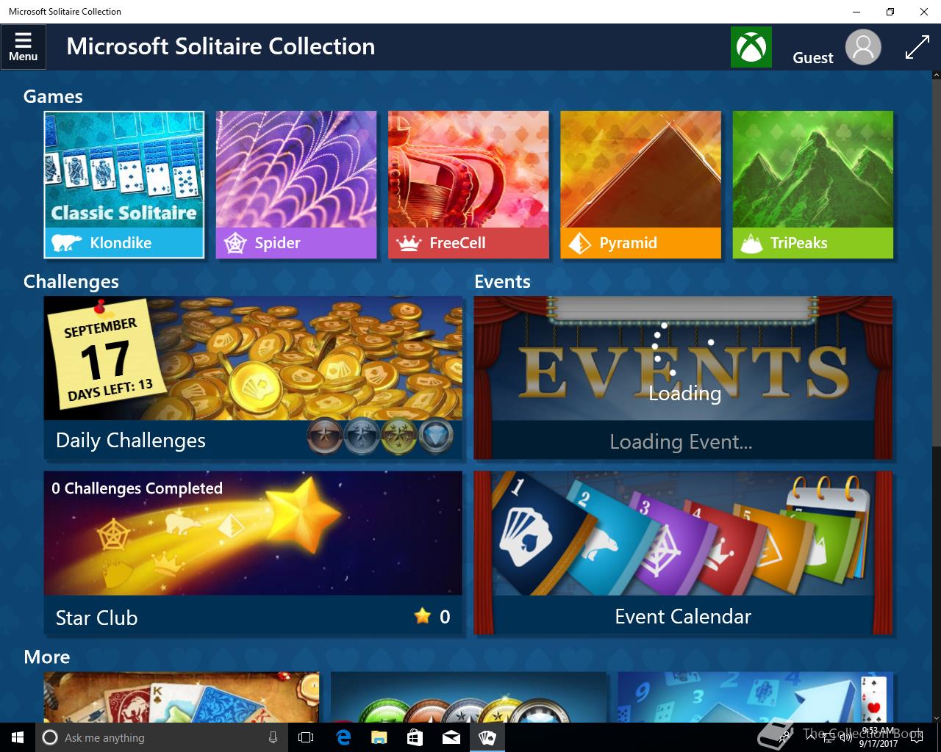Launch the Klondike Classic Solitaire game
941x752 pixels.
click(124, 185)
